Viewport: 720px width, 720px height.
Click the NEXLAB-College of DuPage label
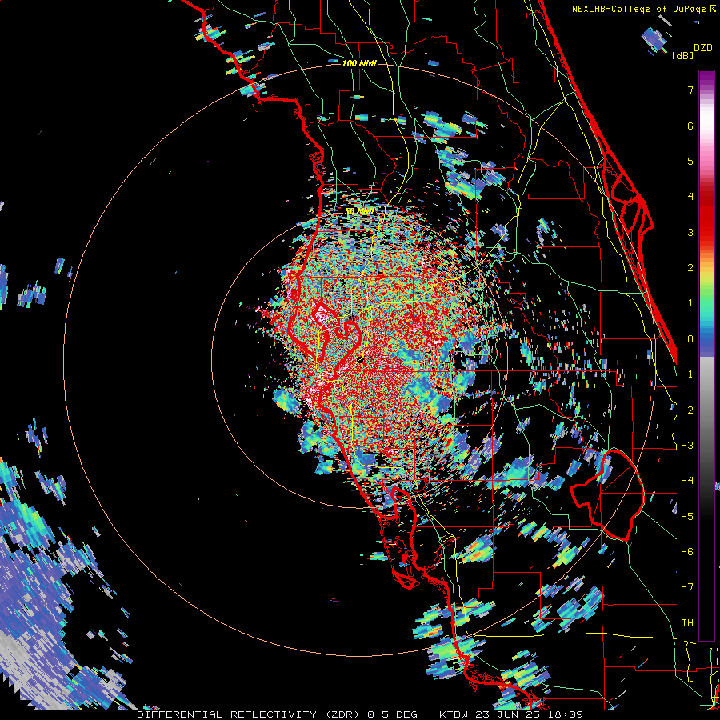640,9
